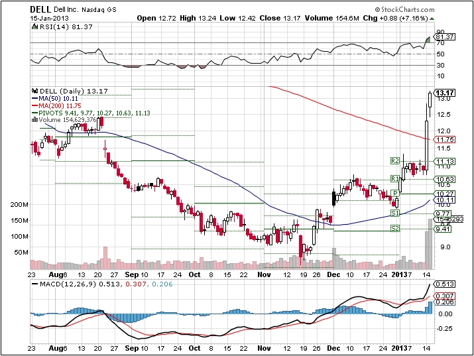Click the red 11.75 MA(200) value tag
The image size is (474, 356).
(445, 140)
